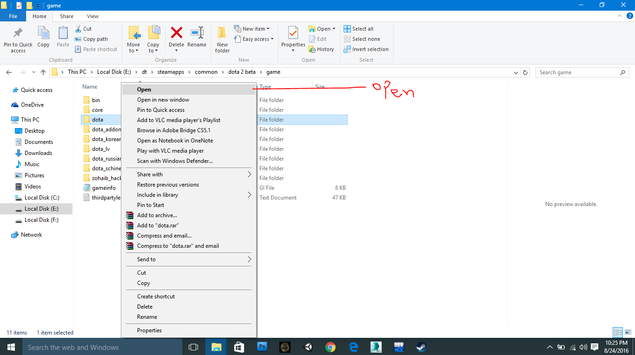
Task: Switch to large thumbnails view icon
Action: pos(628,332)
